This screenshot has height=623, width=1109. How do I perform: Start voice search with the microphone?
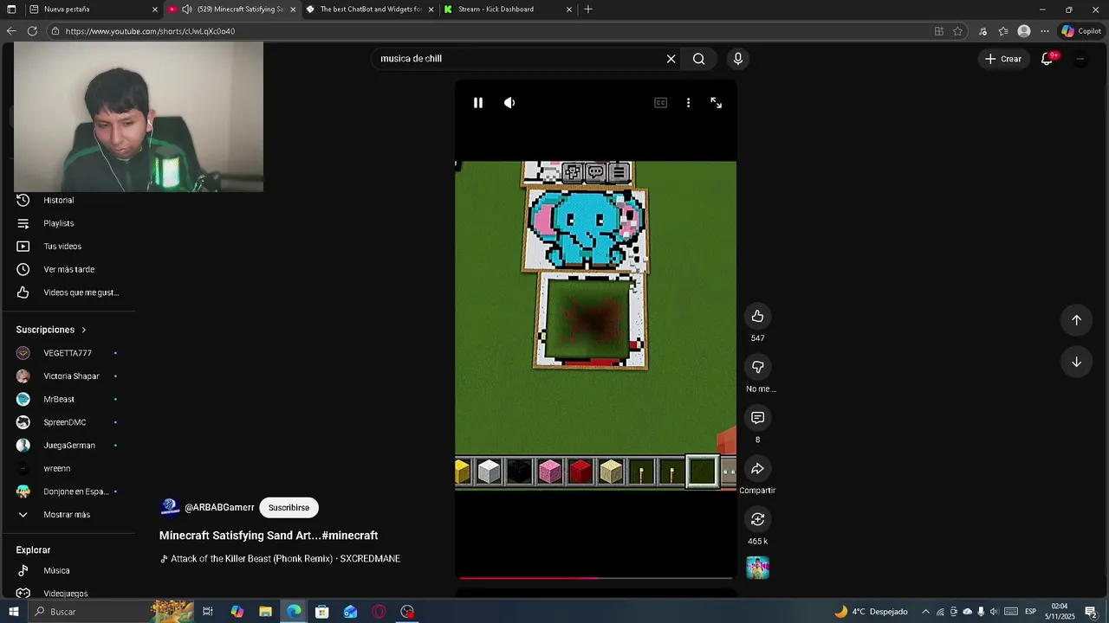click(x=738, y=59)
